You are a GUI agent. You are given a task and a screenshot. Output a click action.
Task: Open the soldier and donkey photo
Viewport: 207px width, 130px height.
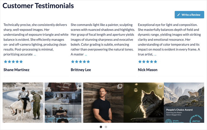tap(23, 103)
